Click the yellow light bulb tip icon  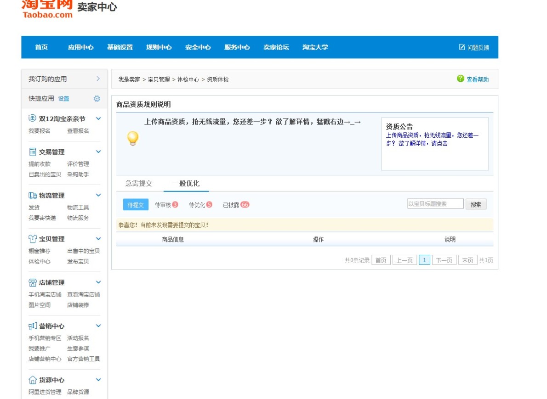[132, 138]
